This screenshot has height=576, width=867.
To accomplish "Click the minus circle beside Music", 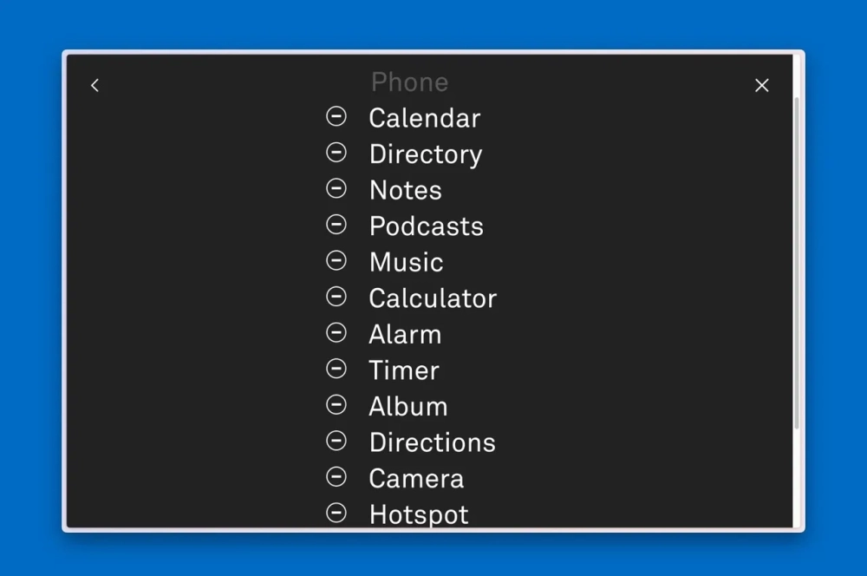I will click(336, 261).
